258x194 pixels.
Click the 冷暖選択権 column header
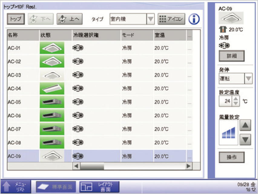[96, 35]
